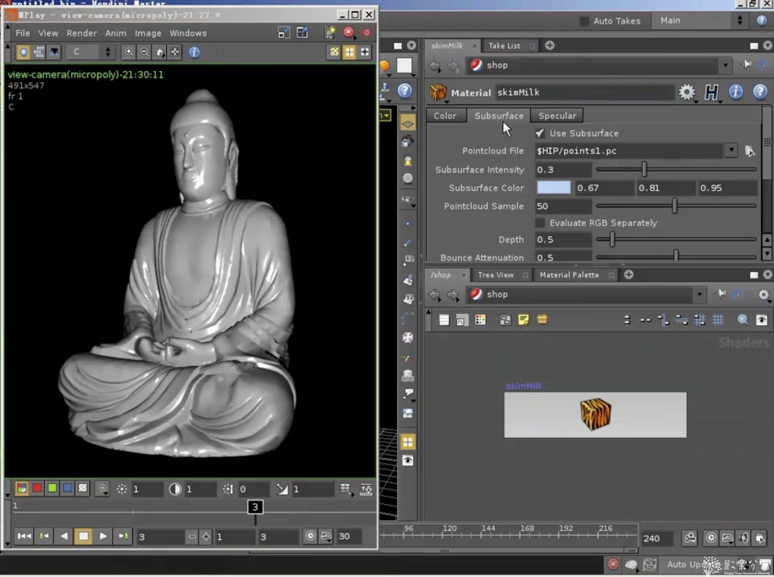Image resolution: width=774 pixels, height=577 pixels.
Task: Click the network search magnifier icon
Action: tap(742, 320)
